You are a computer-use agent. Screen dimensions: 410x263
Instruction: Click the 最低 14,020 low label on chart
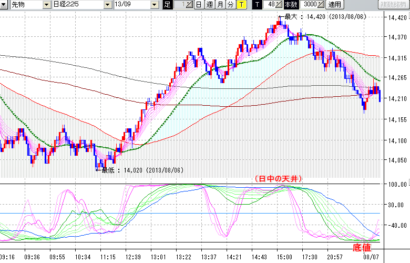click(142, 170)
